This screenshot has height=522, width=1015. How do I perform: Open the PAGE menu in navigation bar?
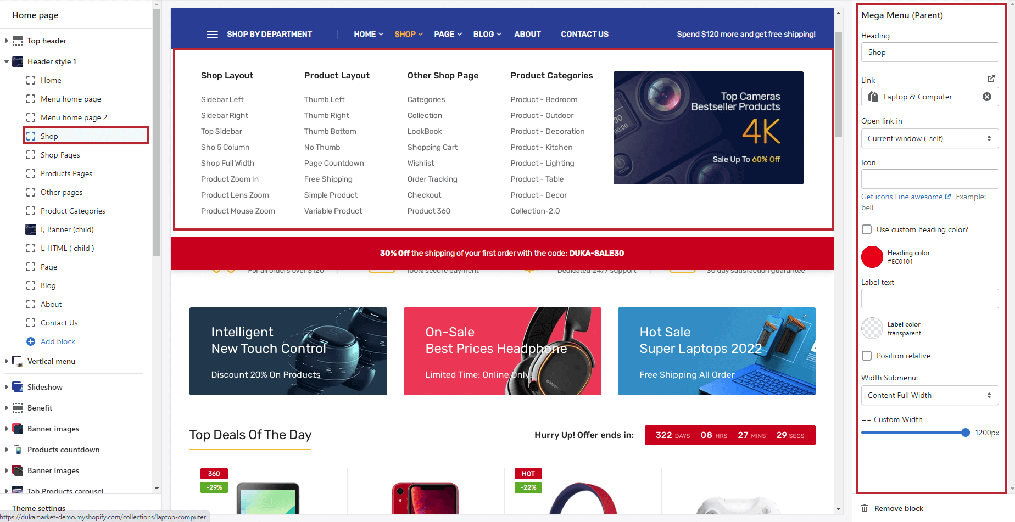pos(448,34)
